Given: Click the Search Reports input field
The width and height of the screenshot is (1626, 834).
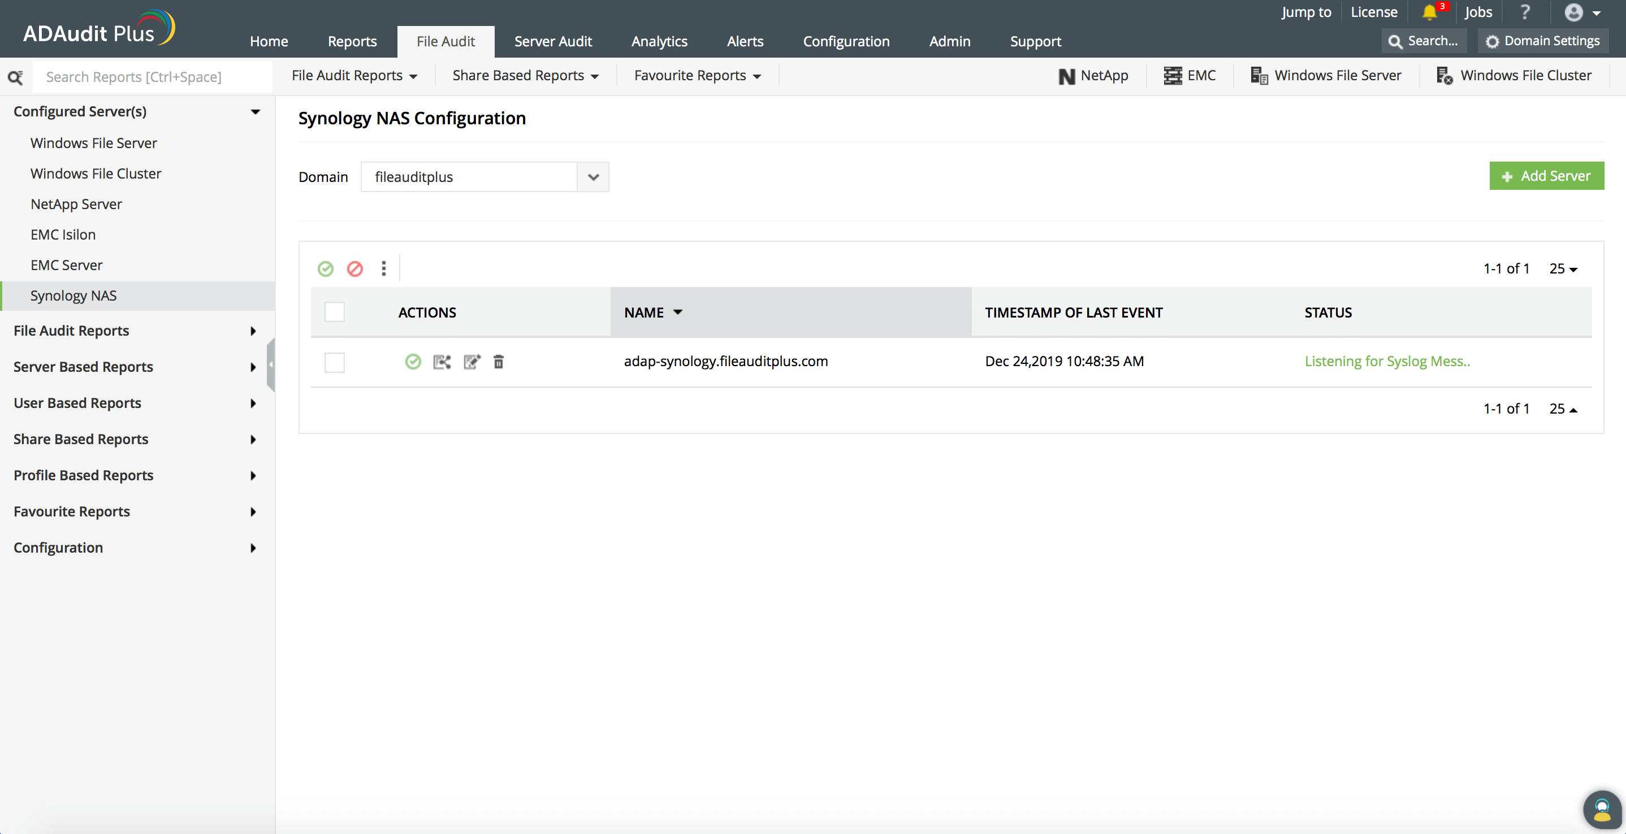Looking at the screenshot, I should pos(152,77).
